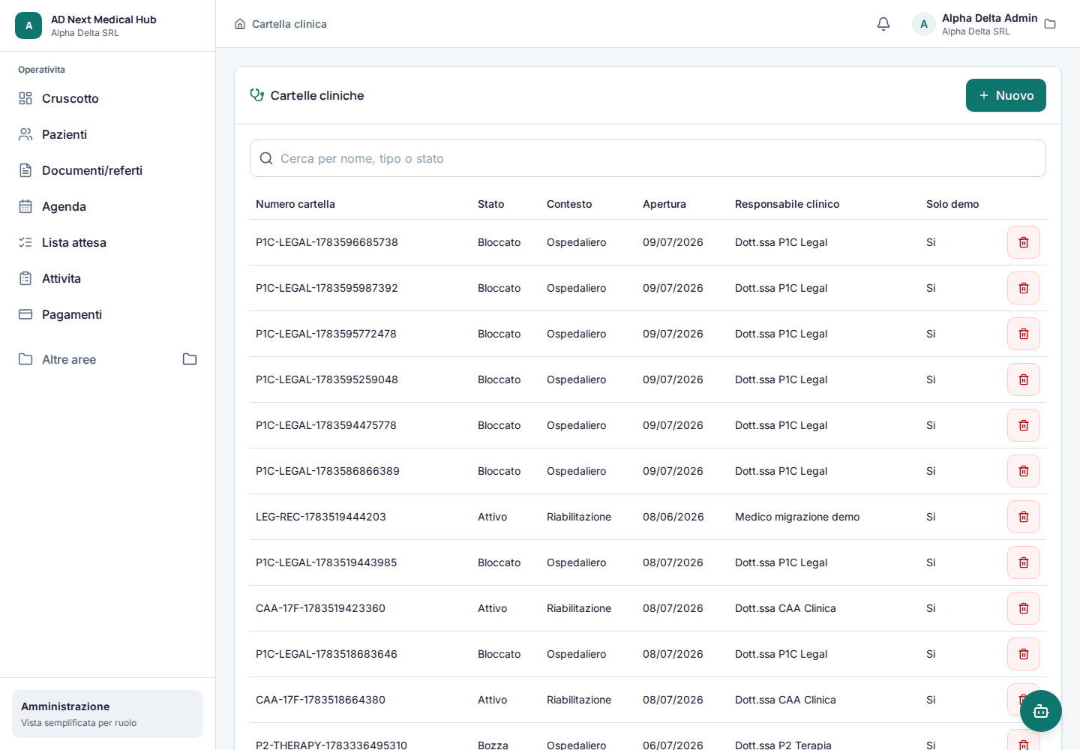Click Dott.ssa CAA Clinica in CAA-17F-1783519423360 row

[785, 608]
